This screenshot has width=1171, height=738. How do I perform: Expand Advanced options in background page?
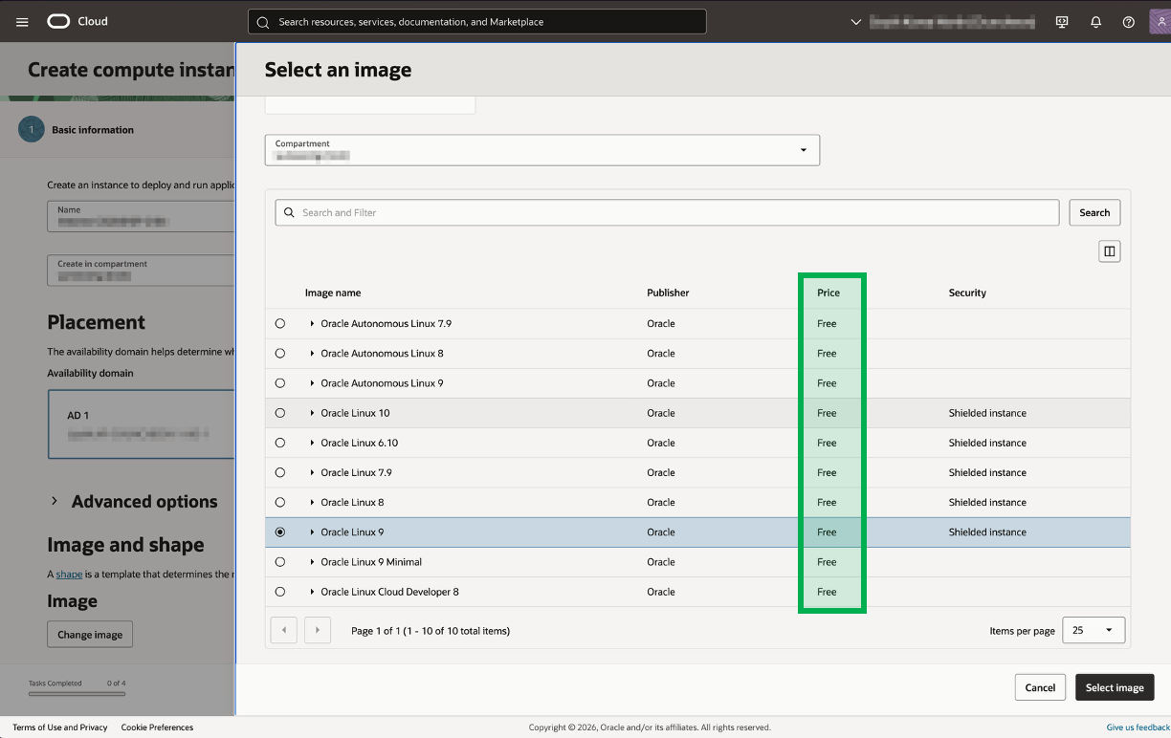pos(133,502)
